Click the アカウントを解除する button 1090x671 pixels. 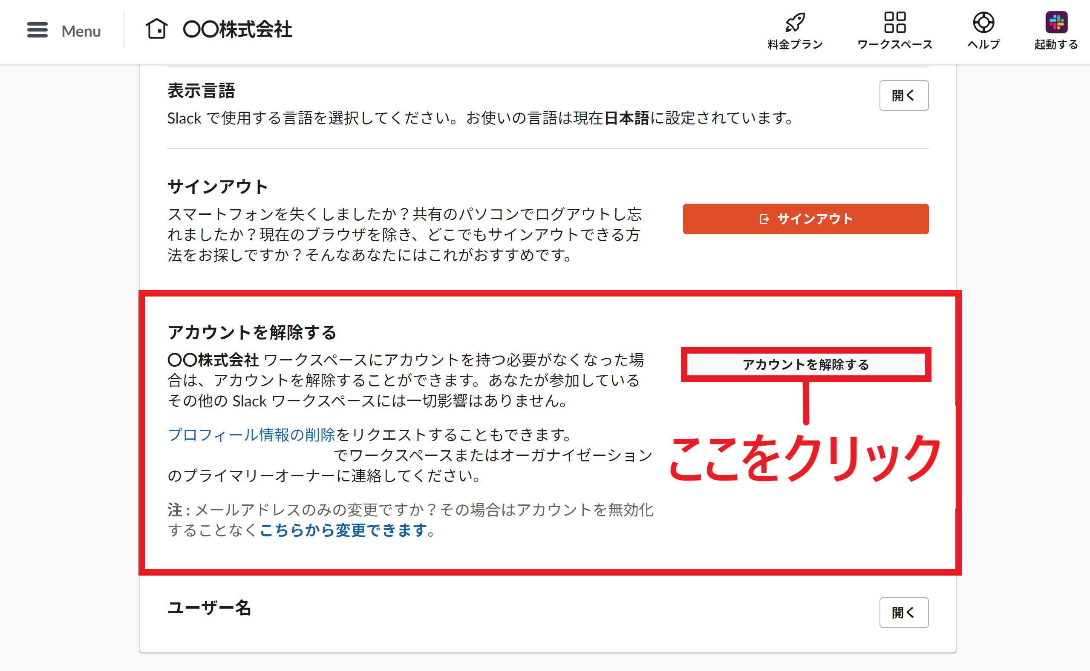pyautogui.click(x=805, y=365)
